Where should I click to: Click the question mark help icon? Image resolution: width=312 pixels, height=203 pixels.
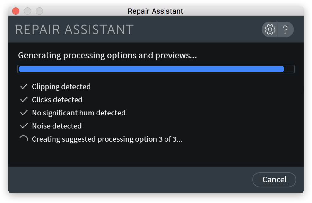285,30
